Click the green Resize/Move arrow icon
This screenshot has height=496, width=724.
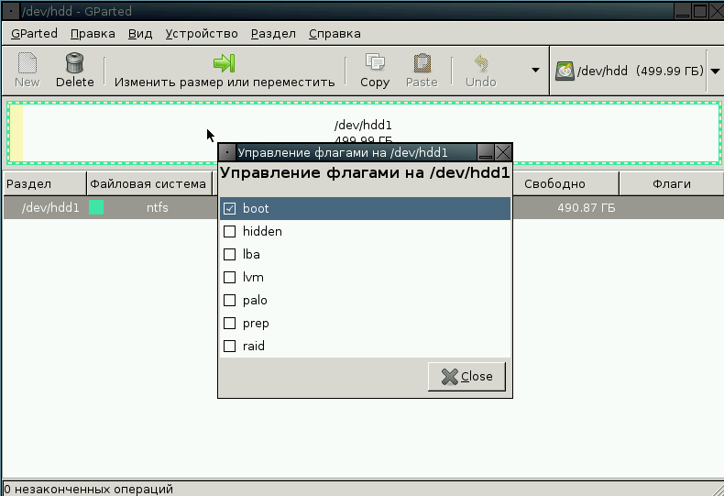[x=225, y=63]
